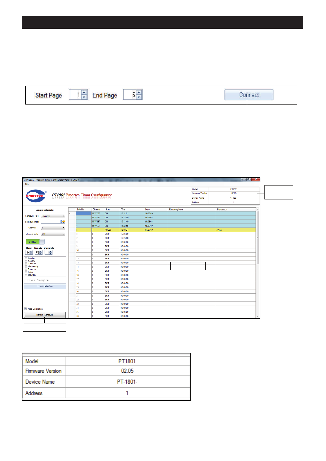Select the PULSE state cell
Viewport: 326px width, 461px height.
click(x=112, y=230)
